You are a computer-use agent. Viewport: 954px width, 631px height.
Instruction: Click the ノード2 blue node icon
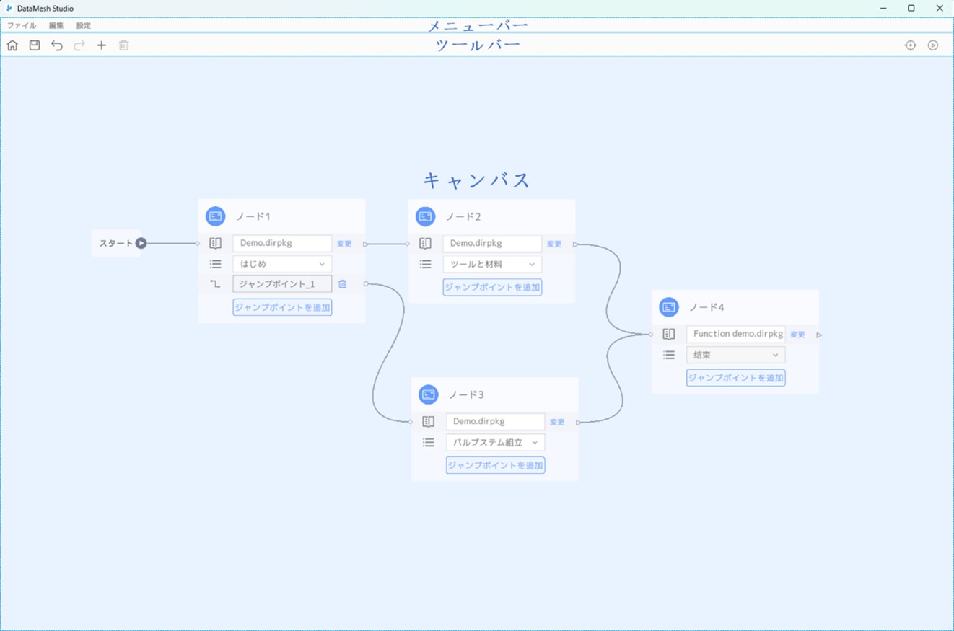(x=425, y=216)
